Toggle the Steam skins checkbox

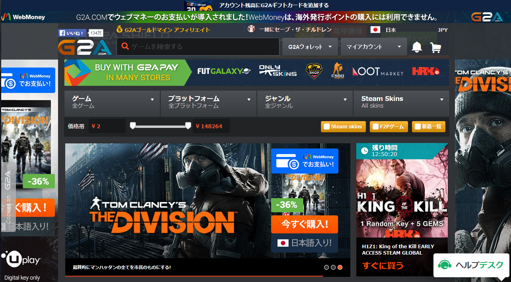point(327,127)
